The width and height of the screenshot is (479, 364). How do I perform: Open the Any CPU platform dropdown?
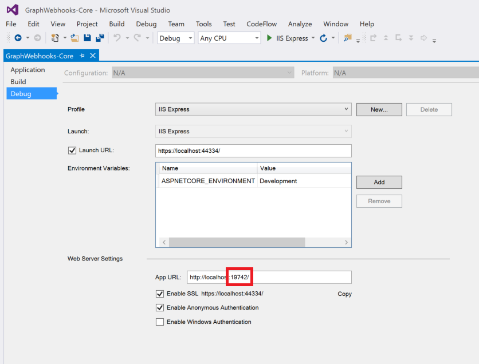229,38
